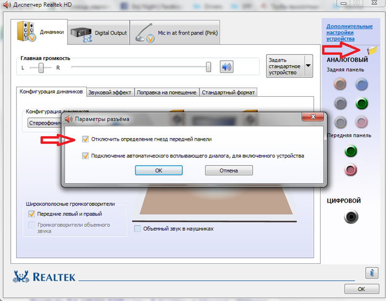The height and width of the screenshot is (301, 386).
Task: Select the black digital output jack
Action: 351,217
